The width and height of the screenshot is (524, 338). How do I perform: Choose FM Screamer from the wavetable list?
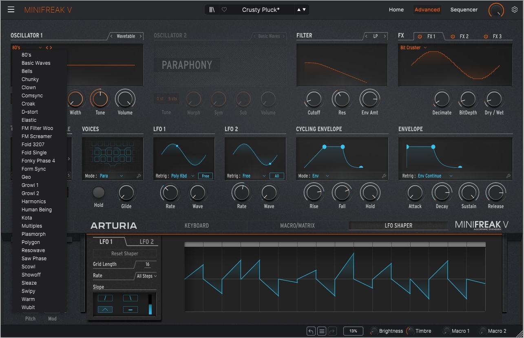point(37,136)
